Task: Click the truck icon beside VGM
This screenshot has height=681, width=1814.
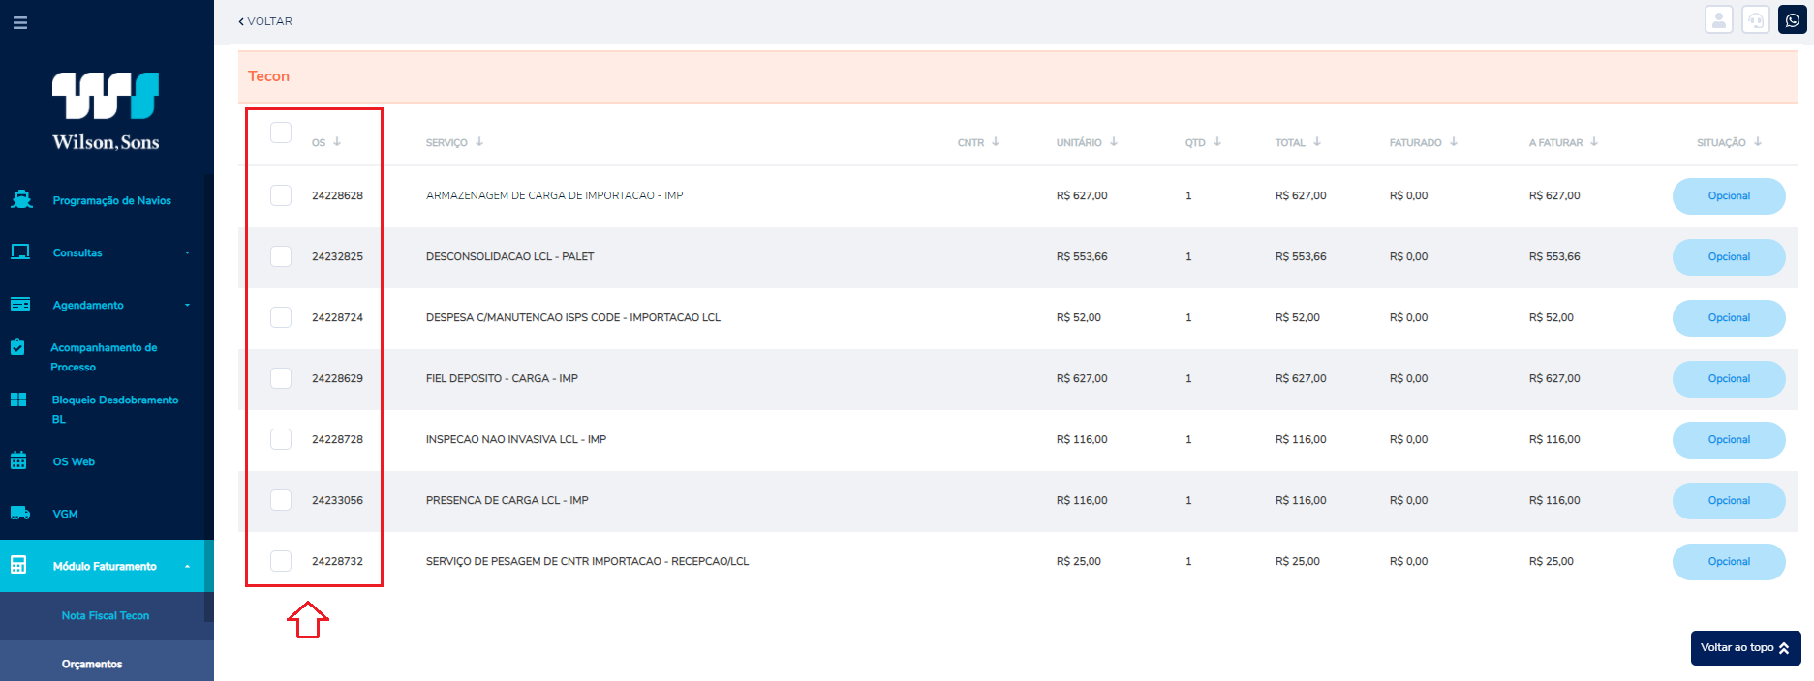Action: (x=20, y=513)
